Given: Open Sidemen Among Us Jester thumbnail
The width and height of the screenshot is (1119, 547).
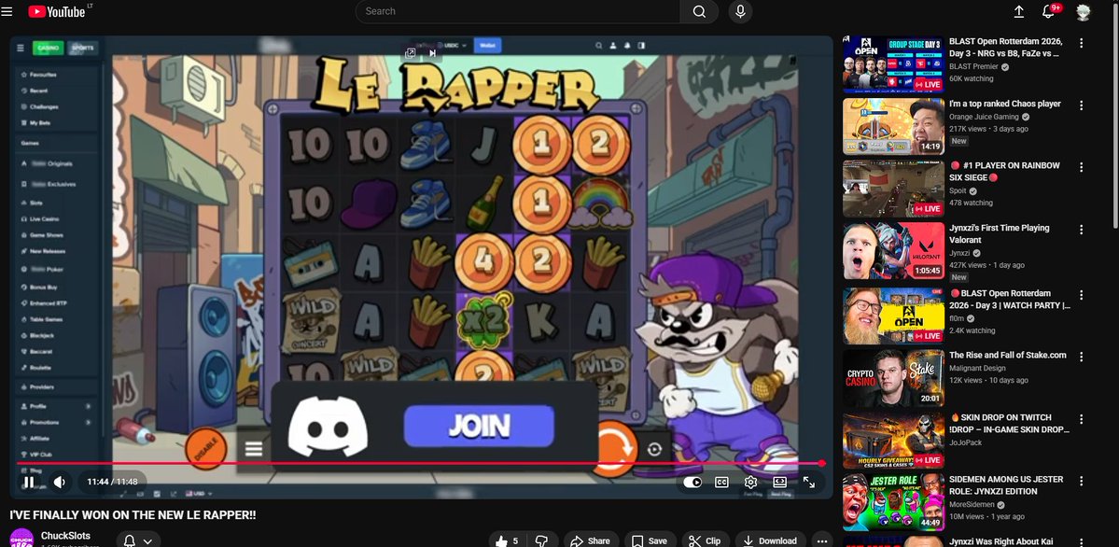Looking at the screenshot, I should tap(893, 502).
